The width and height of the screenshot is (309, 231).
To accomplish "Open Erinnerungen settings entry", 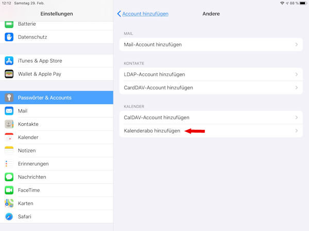I will click(x=57, y=164).
